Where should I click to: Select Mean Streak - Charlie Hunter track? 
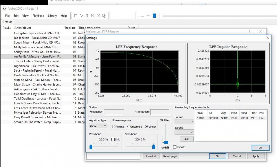(43, 85)
